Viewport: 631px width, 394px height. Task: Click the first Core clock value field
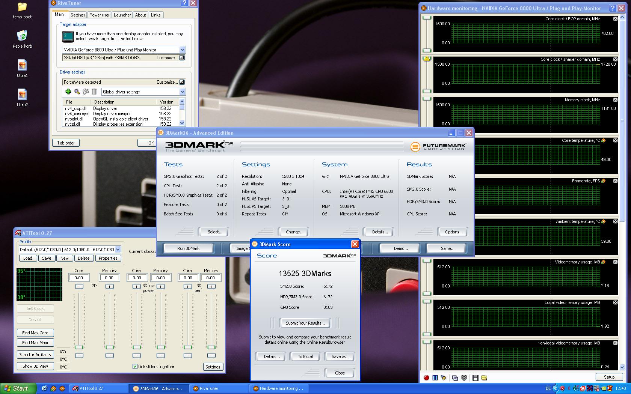[x=79, y=278]
